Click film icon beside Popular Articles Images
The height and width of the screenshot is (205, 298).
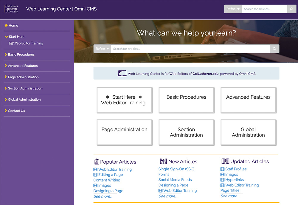pyautogui.click(x=95, y=185)
